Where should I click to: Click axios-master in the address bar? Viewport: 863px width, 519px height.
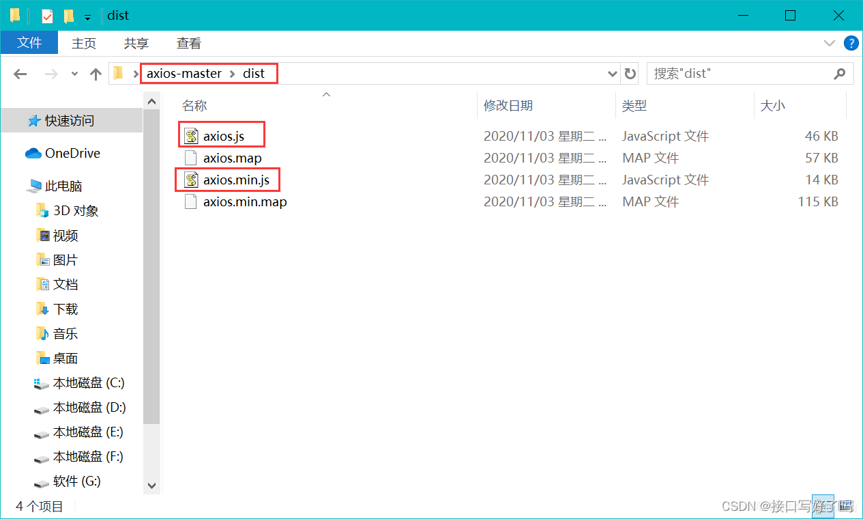tap(184, 74)
